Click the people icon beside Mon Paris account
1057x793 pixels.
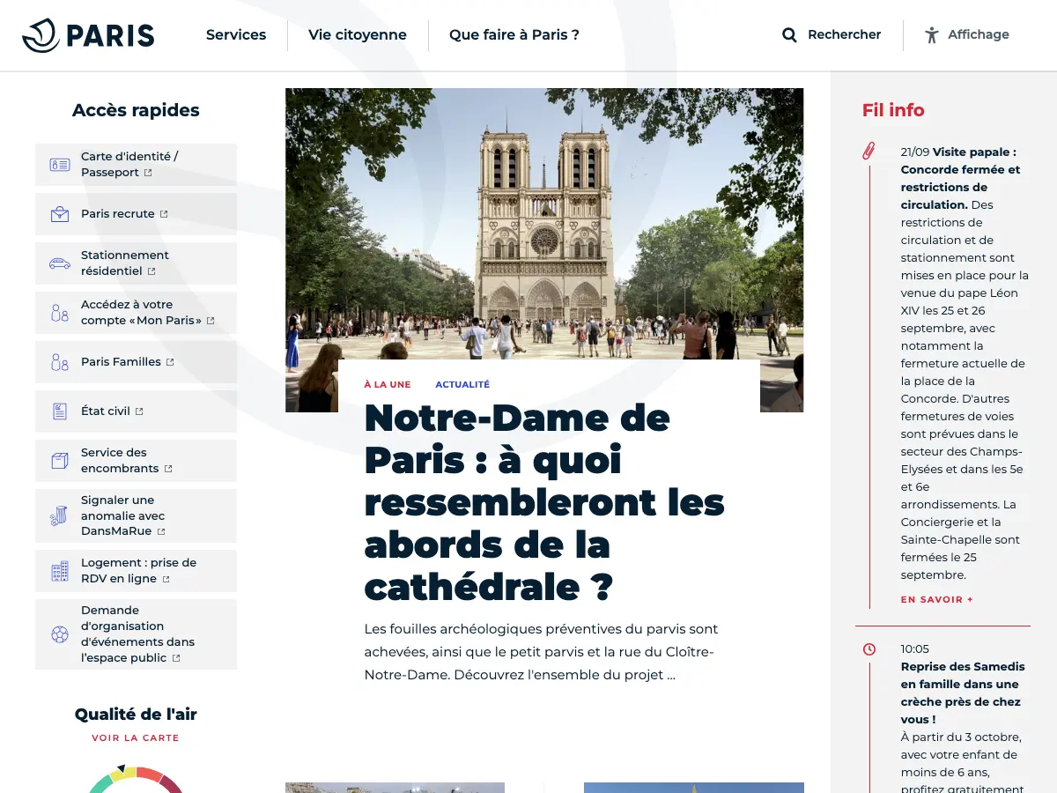(60, 313)
